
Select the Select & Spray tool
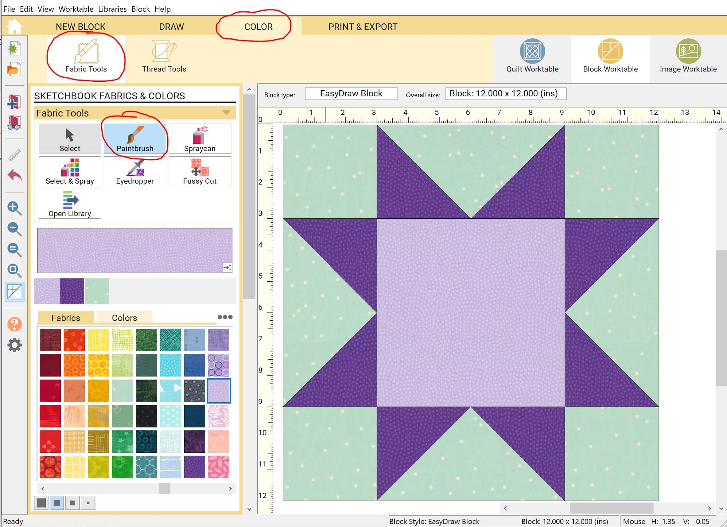[70, 172]
